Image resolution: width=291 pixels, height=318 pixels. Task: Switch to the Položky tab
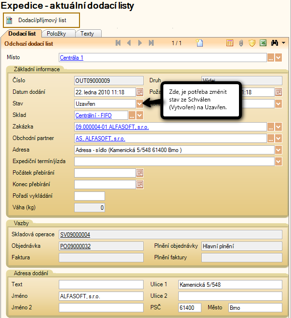click(60, 34)
